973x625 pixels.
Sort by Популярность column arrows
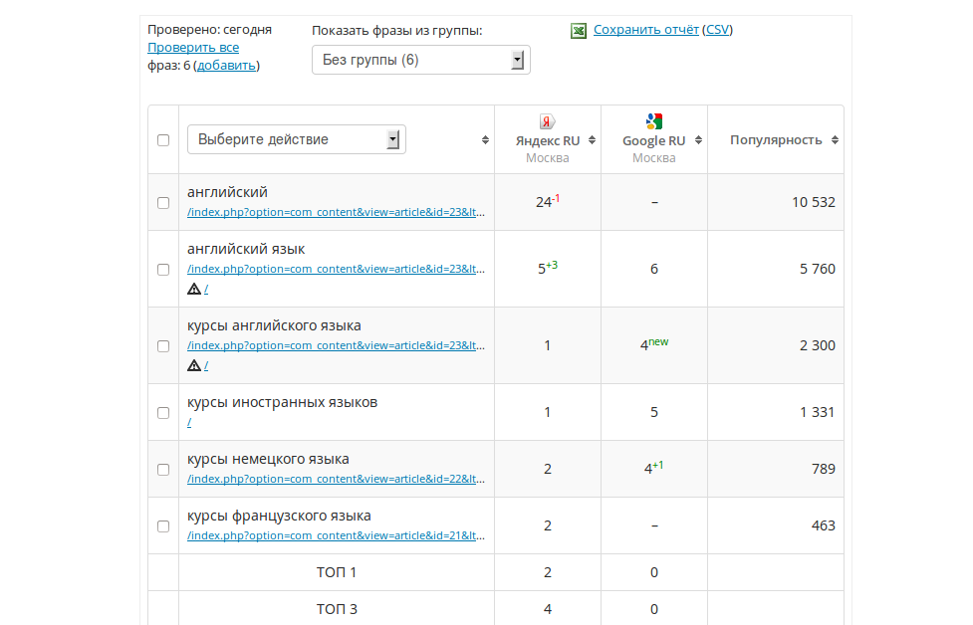pyautogui.click(x=835, y=140)
